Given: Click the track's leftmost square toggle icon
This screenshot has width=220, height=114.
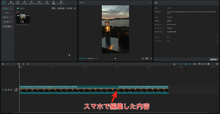Looking at the screenshot, I should [3, 90].
